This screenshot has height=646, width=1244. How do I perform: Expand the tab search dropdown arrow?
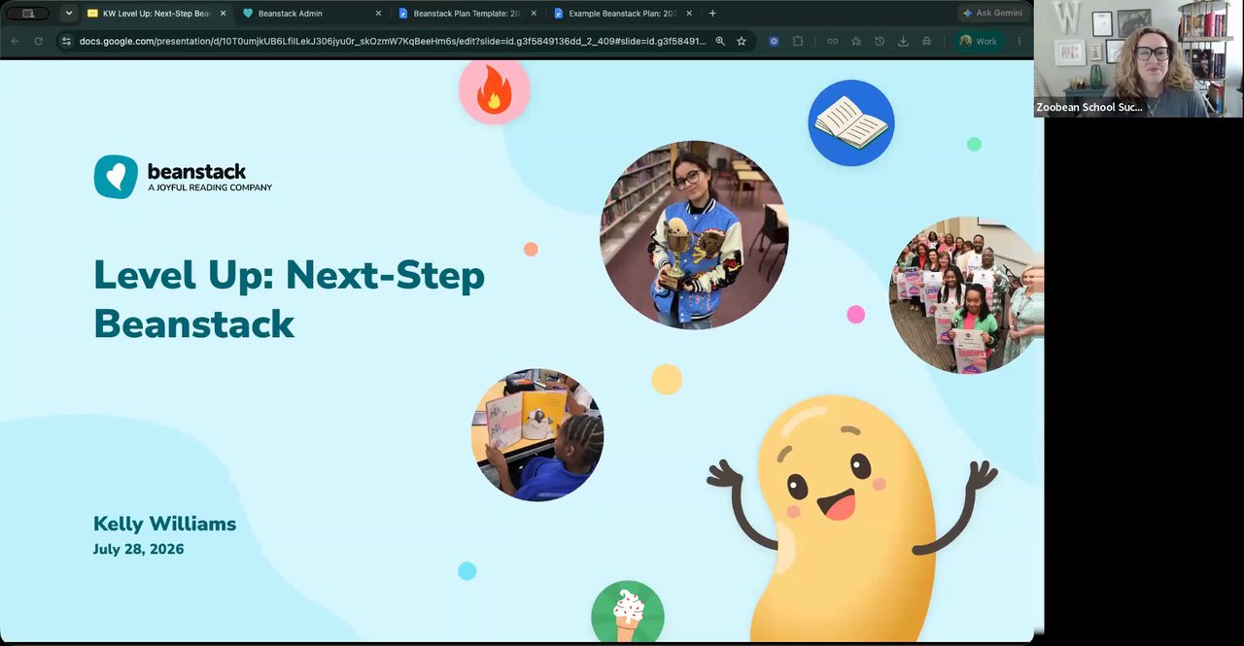(69, 14)
